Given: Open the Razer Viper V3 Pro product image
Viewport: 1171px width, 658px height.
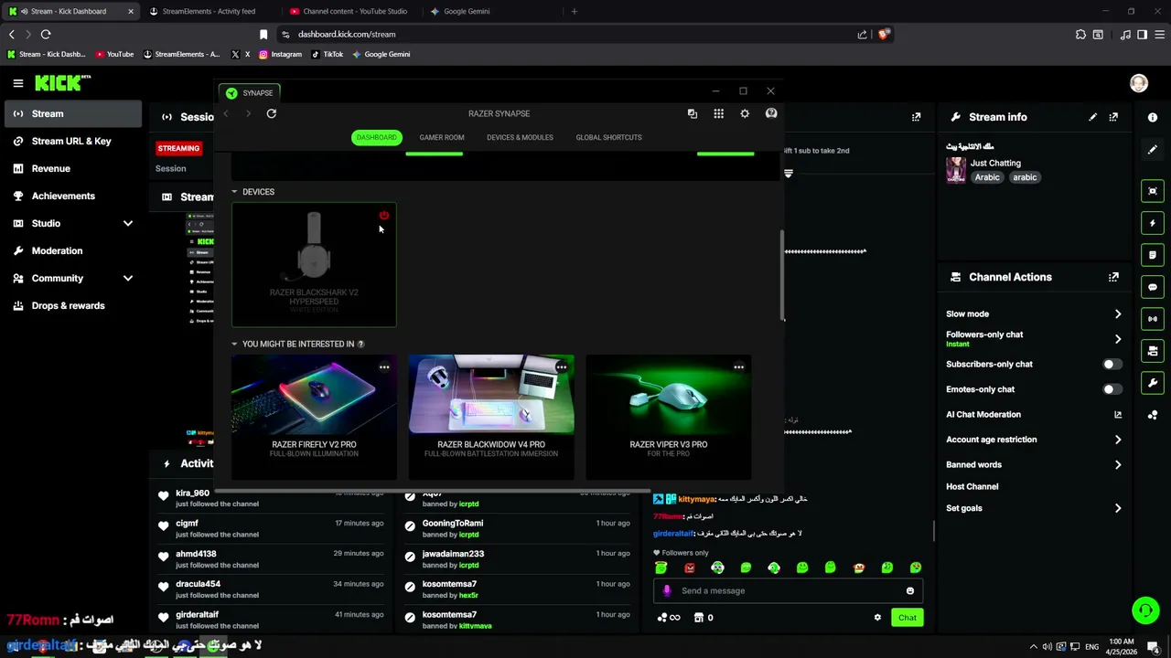Looking at the screenshot, I should pyautogui.click(x=668, y=395).
